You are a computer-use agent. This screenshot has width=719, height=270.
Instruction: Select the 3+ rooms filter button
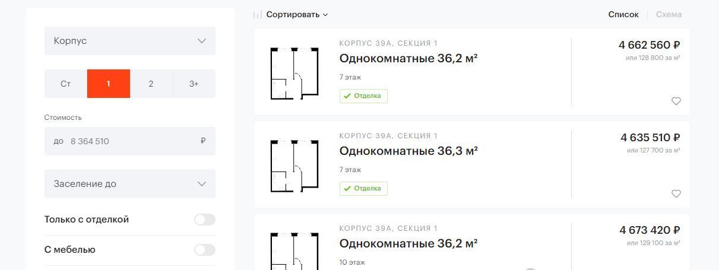point(194,84)
